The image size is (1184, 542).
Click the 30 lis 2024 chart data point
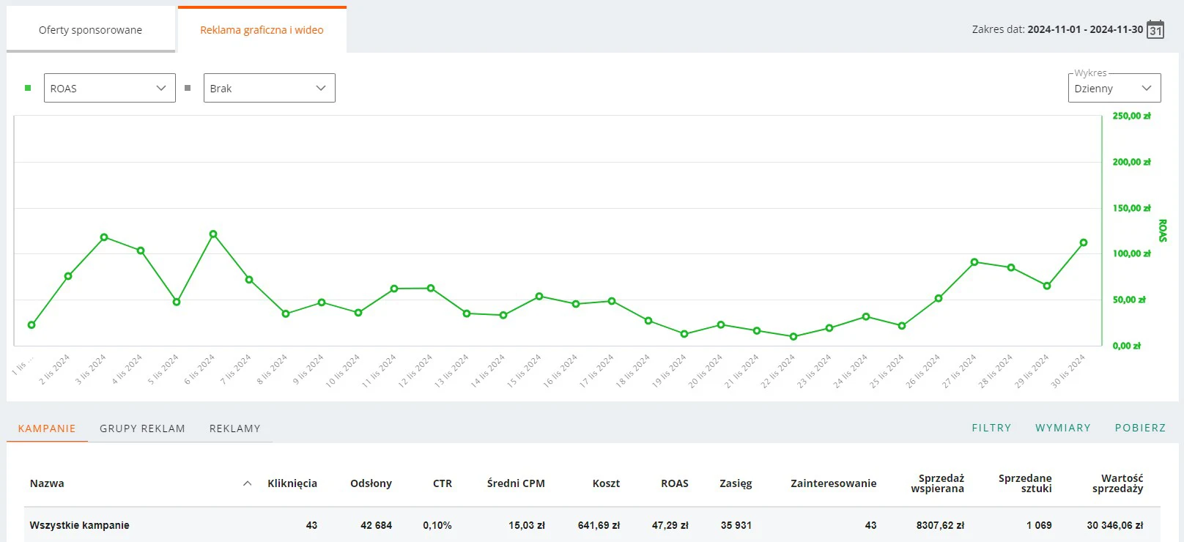click(1084, 242)
